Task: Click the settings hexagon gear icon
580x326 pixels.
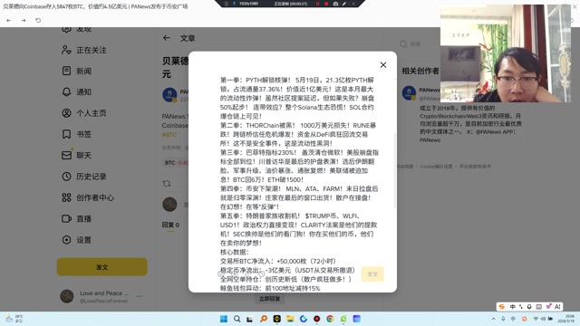Action: [x=66, y=239]
